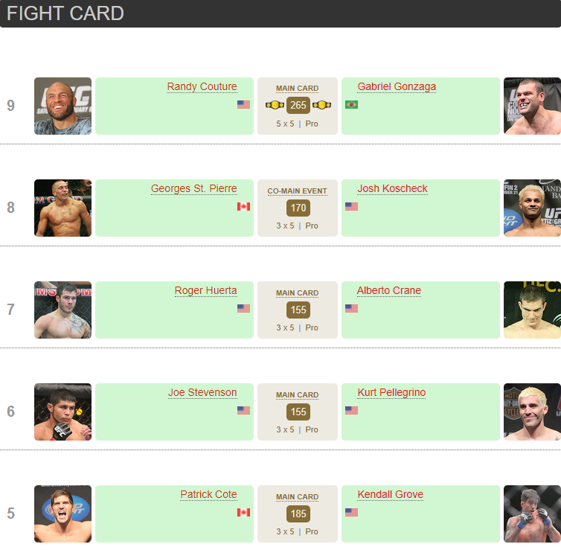The width and height of the screenshot is (561, 550).
Task: Go to Roger Huerta's fighter page
Action: [x=205, y=291]
